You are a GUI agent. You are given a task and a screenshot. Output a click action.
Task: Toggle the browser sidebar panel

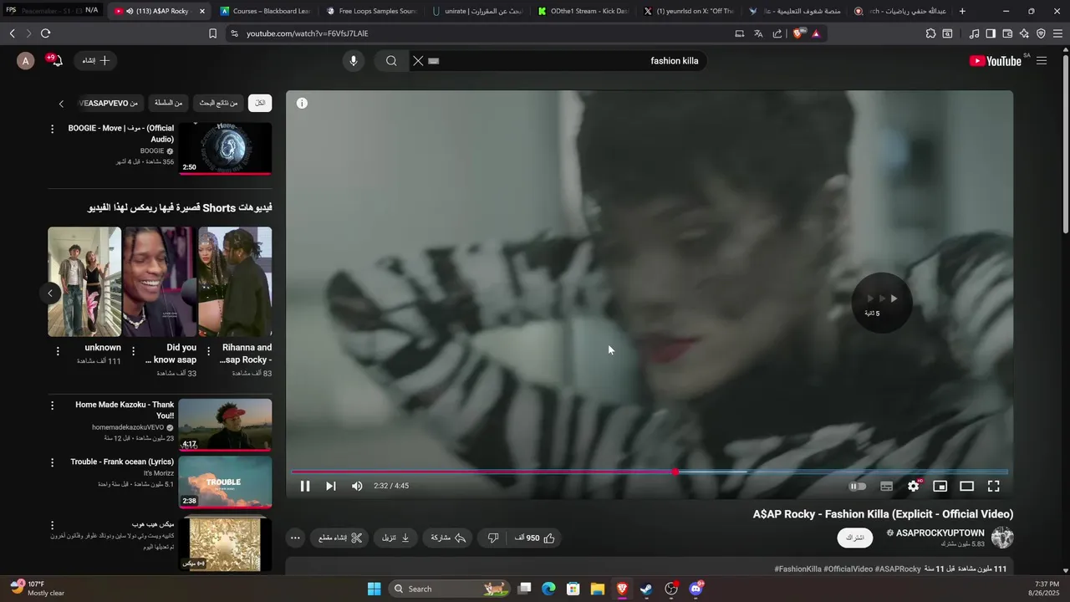991,33
